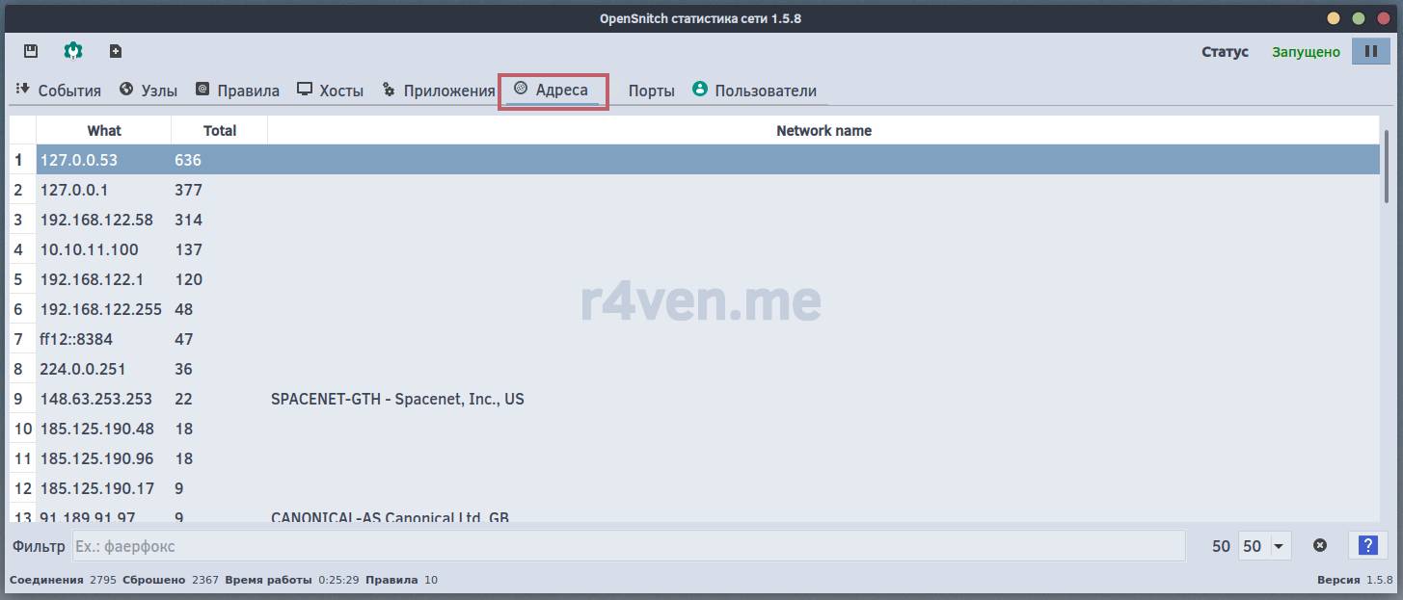Sort by the What column header
The image size is (1403, 600).
pos(104,131)
